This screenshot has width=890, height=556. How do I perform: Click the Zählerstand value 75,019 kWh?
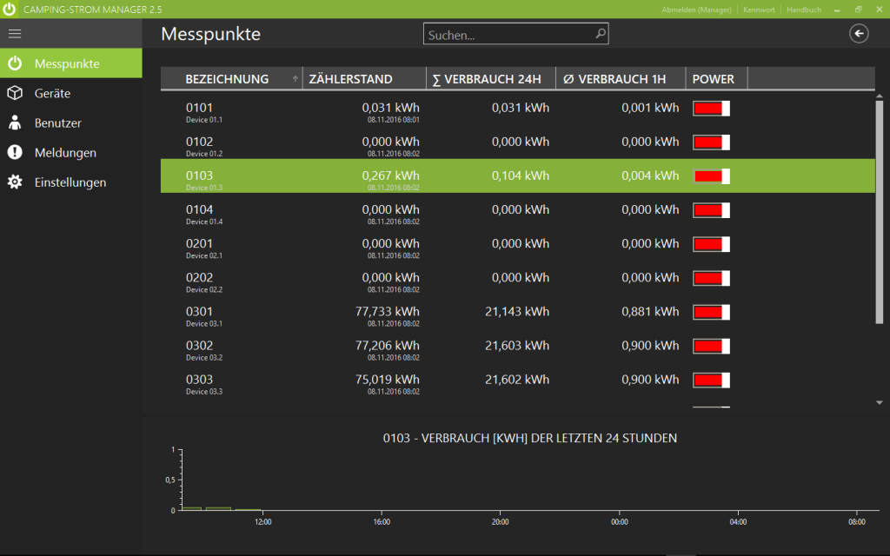pyautogui.click(x=388, y=380)
